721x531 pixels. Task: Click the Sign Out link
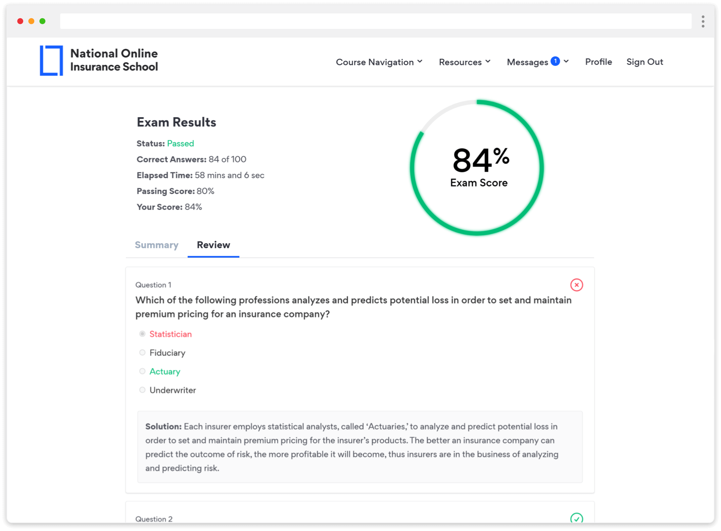click(x=644, y=62)
